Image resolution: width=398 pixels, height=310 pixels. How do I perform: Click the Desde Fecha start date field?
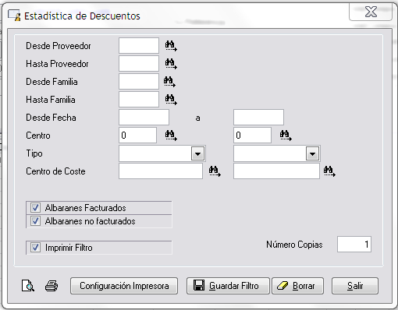click(x=144, y=118)
